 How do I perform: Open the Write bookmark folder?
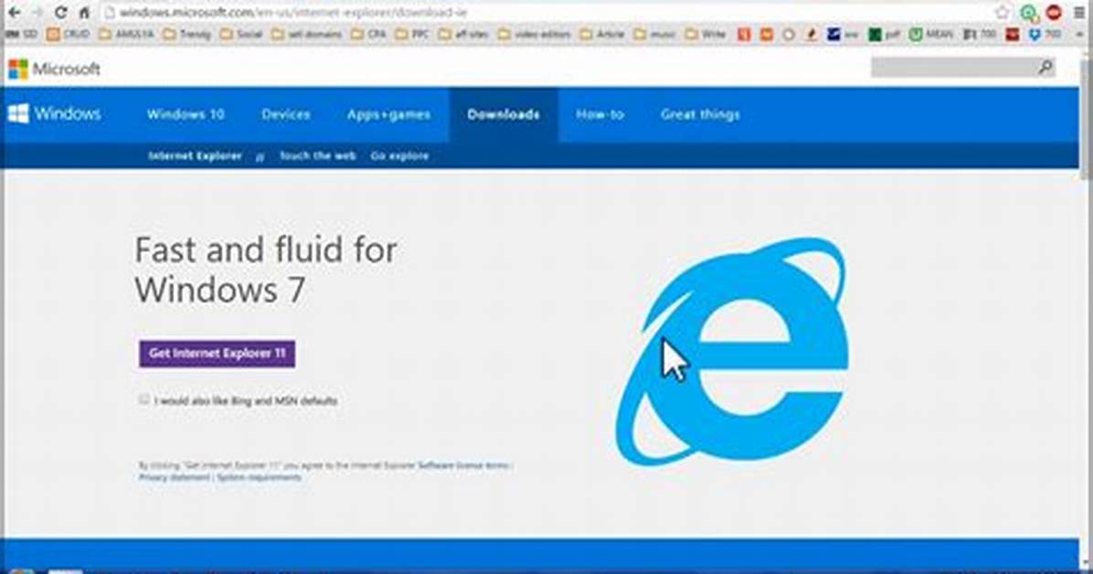(706, 34)
